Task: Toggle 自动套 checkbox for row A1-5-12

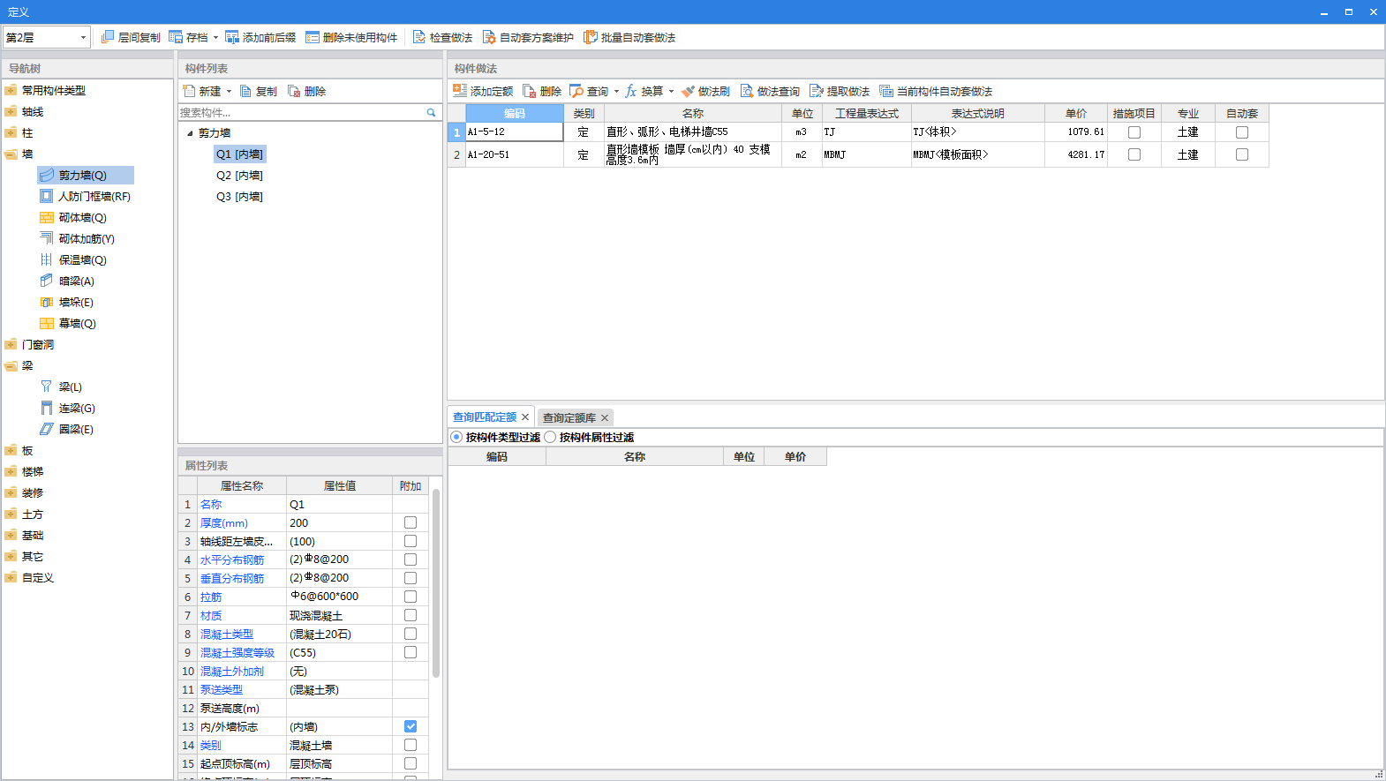Action: [x=1242, y=132]
